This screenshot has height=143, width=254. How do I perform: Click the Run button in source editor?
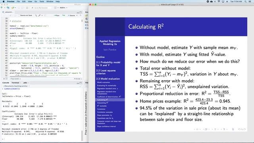coord(57,15)
